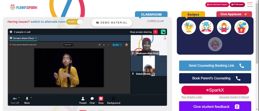Screen dimensions: 259x111
Task: Click the trophy badge icon
Action: tap(189, 27)
